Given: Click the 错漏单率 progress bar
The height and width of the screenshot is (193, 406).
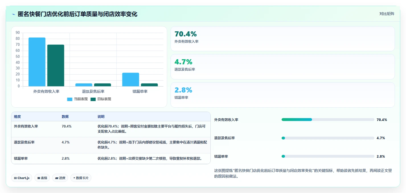Looking at the screenshot, I should [328, 156].
